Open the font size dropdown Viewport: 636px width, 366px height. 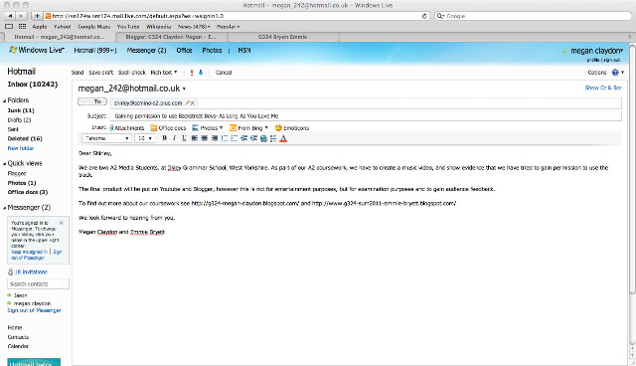pos(145,138)
